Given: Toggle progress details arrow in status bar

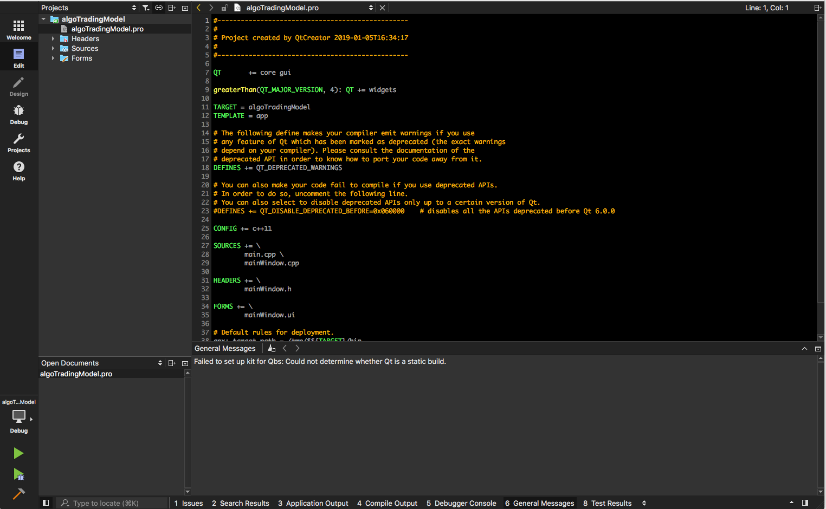Looking at the screenshot, I should coord(791,503).
